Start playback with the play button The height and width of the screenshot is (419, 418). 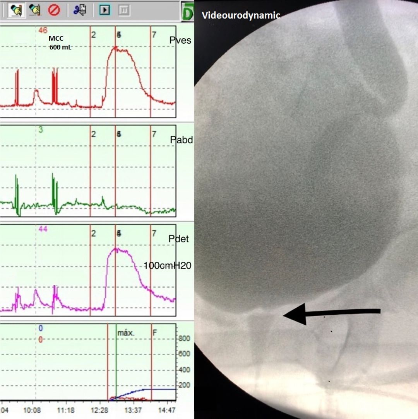104,10
